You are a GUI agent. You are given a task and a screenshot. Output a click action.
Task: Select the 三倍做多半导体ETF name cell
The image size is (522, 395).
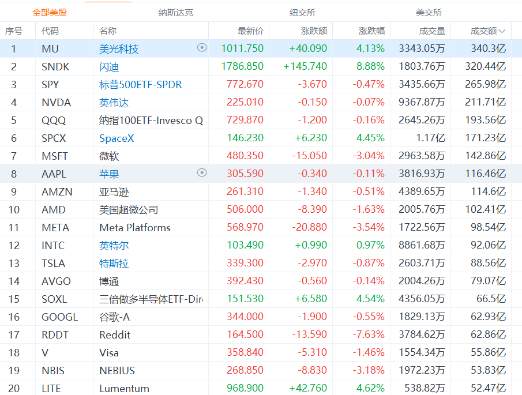tap(151, 299)
